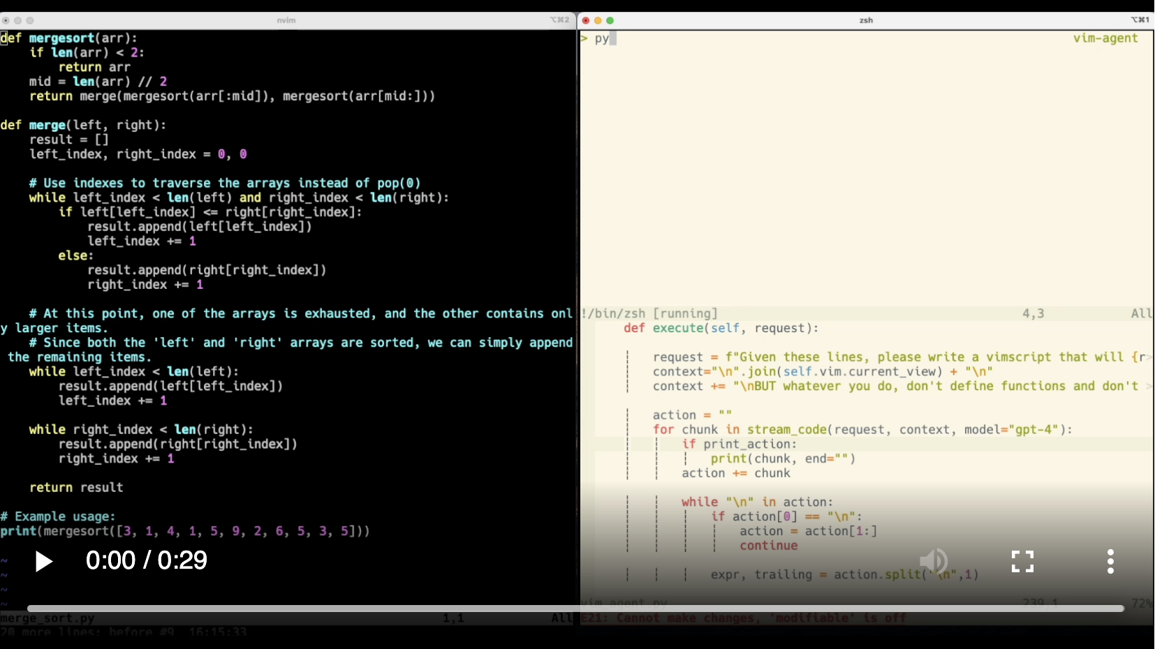This screenshot has width=1155, height=649.
Task: Select the nvim window title bar
Action: click(286, 20)
